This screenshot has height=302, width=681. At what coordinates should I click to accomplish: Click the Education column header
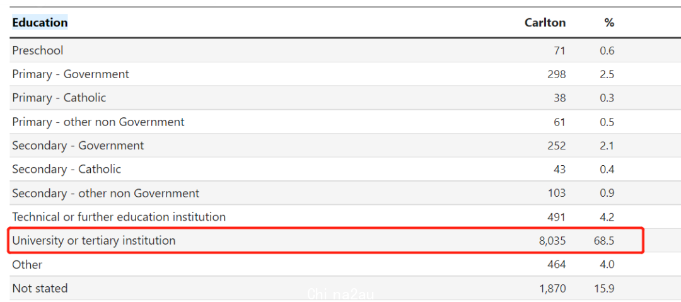tap(40, 23)
